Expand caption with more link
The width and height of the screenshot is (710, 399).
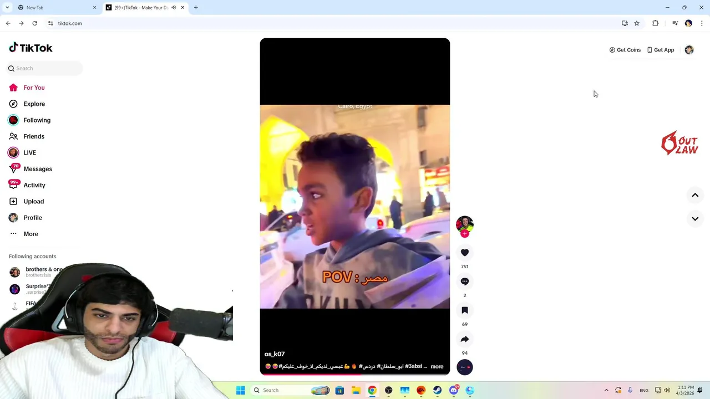437,366
